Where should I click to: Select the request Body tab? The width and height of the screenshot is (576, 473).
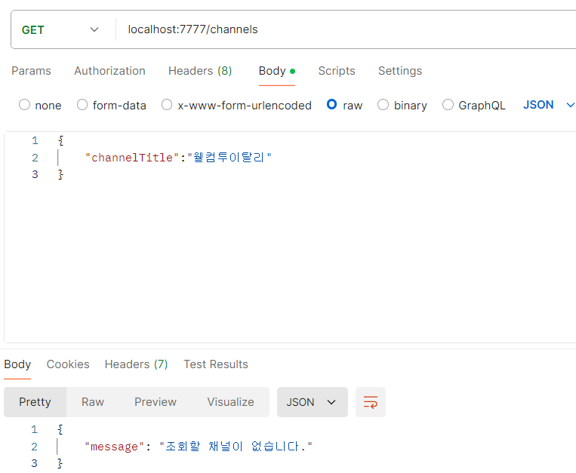tap(276, 71)
